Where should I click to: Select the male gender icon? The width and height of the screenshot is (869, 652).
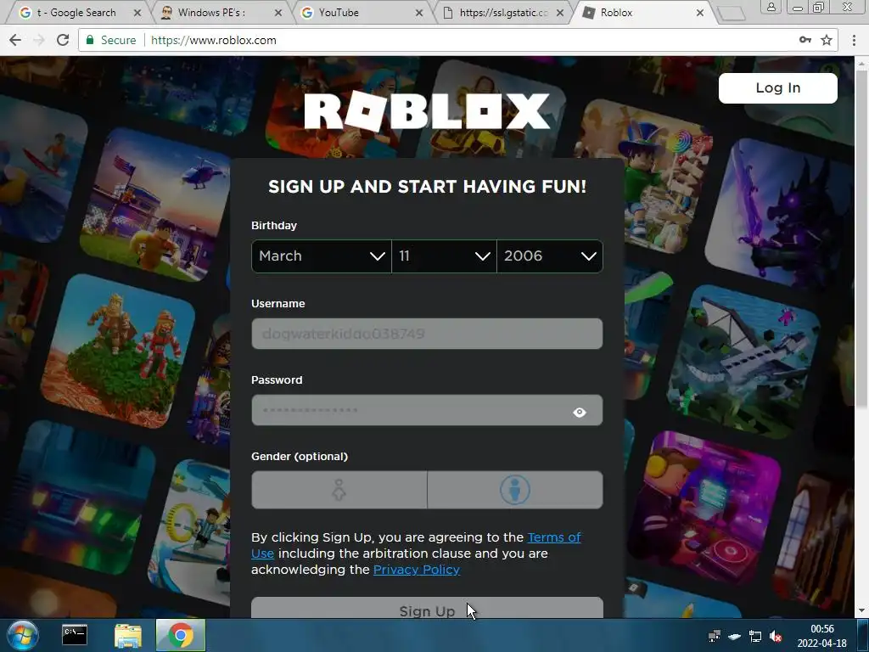tap(515, 490)
